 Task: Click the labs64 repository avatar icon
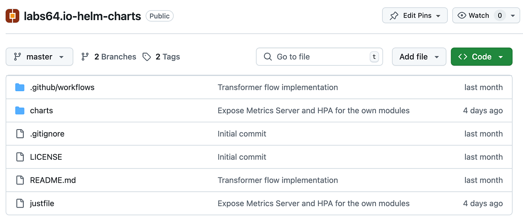point(12,16)
